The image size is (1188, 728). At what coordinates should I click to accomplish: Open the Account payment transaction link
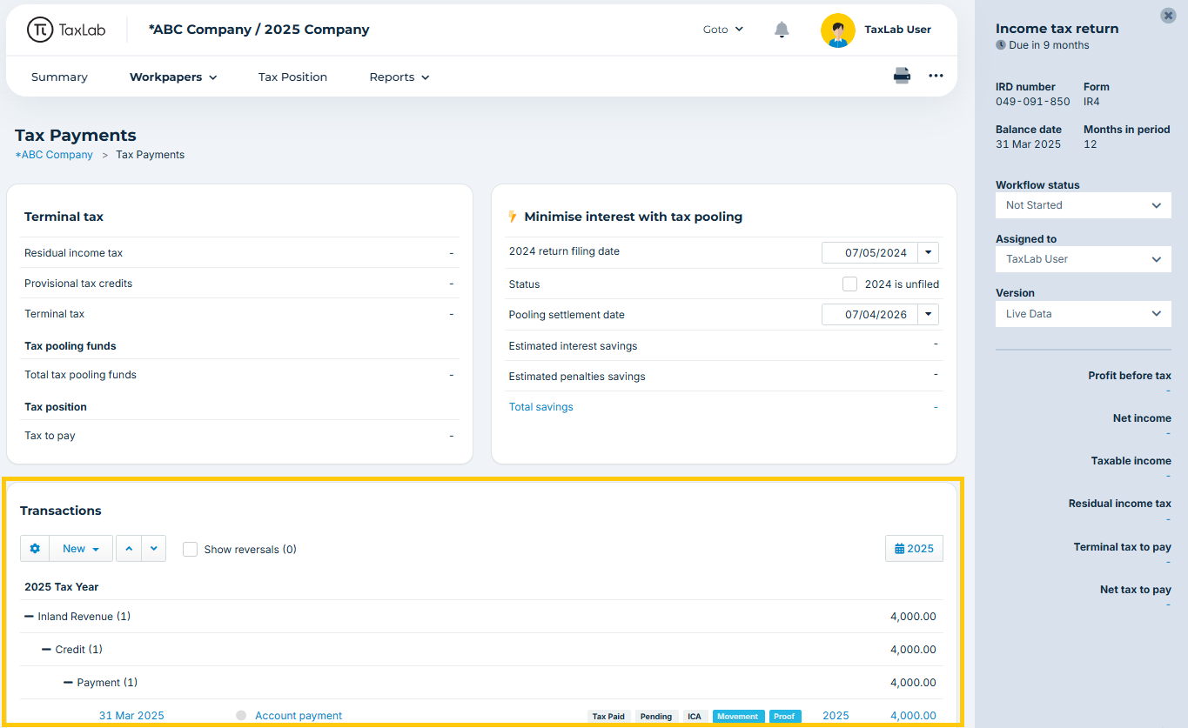coord(299,716)
